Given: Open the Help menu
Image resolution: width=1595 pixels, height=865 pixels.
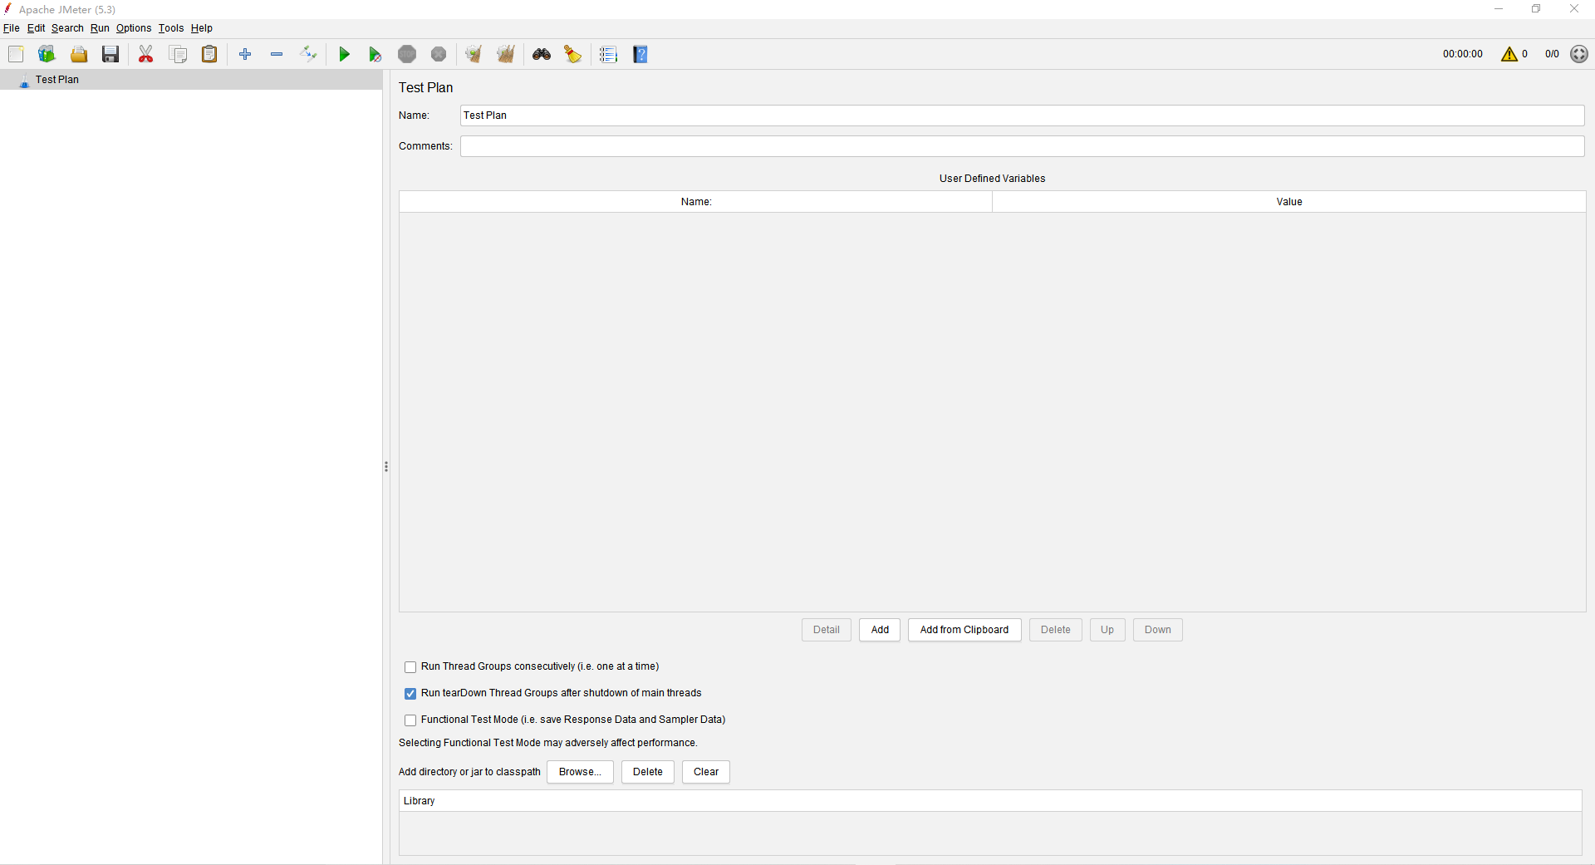Looking at the screenshot, I should pyautogui.click(x=202, y=28).
